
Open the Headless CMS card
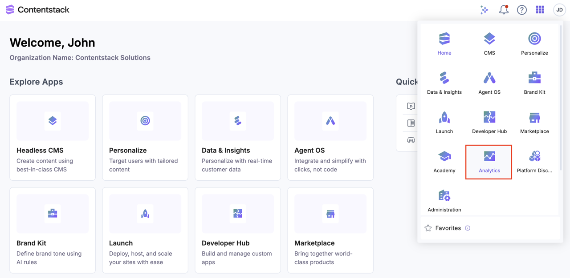pos(53,138)
